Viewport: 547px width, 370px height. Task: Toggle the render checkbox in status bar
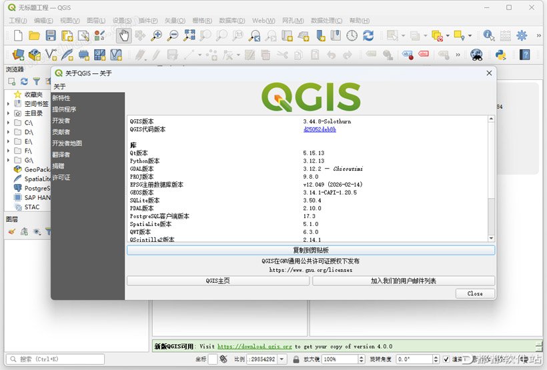[x=446, y=359]
